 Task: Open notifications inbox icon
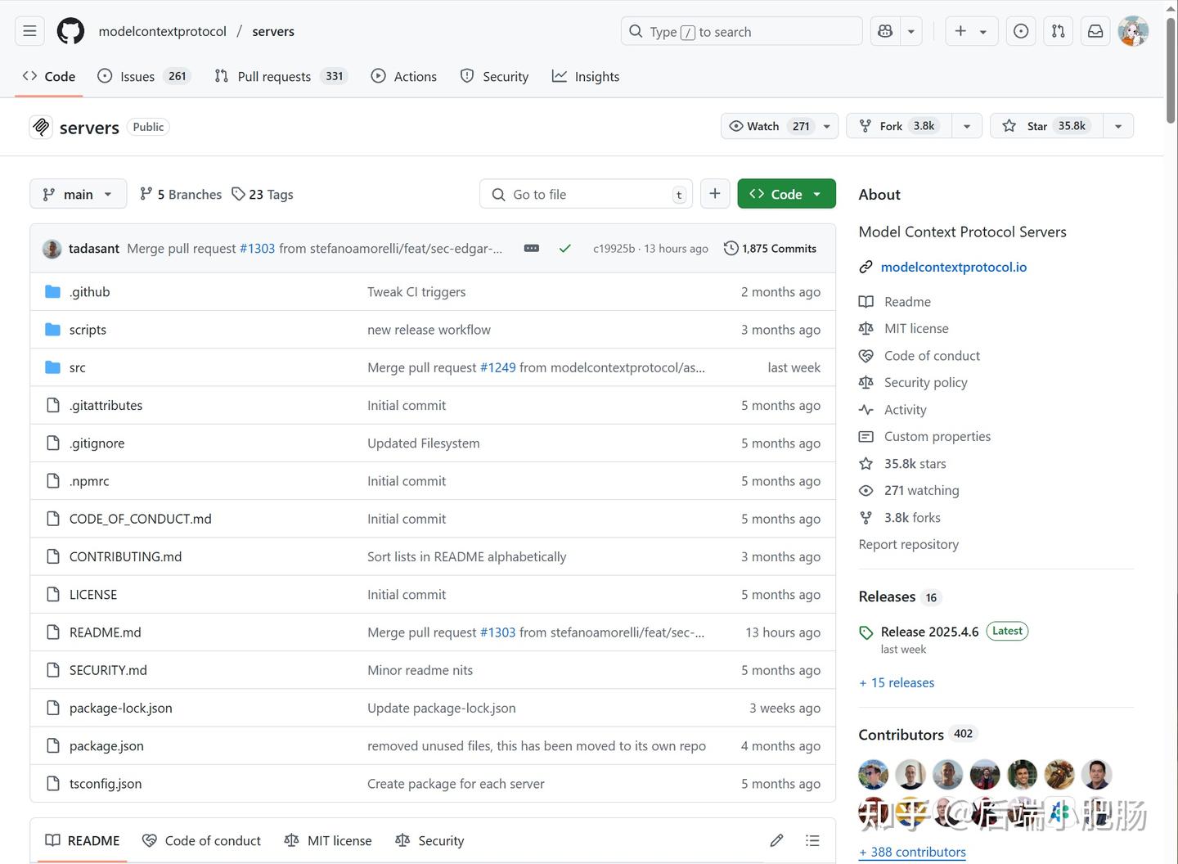click(x=1095, y=31)
